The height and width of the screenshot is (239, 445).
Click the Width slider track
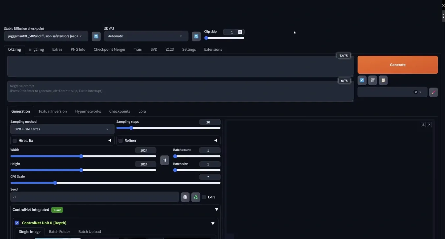[x=83, y=156]
